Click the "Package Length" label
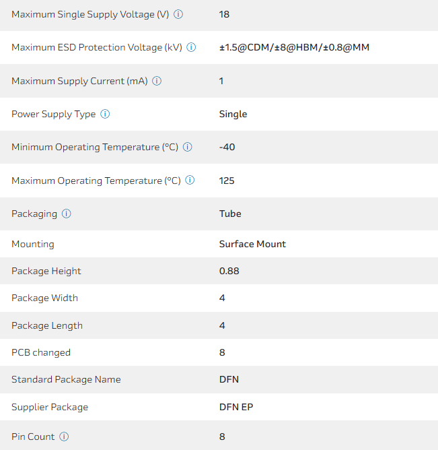The height and width of the screenshot is (450, 438). pyautogui.click(x=47, y=325)
